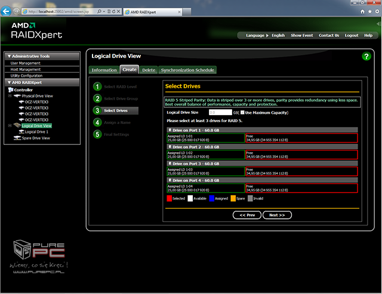Select the first OCZ-VERTEX3 drive
This screenshot has height=294, width=382.
36,102
